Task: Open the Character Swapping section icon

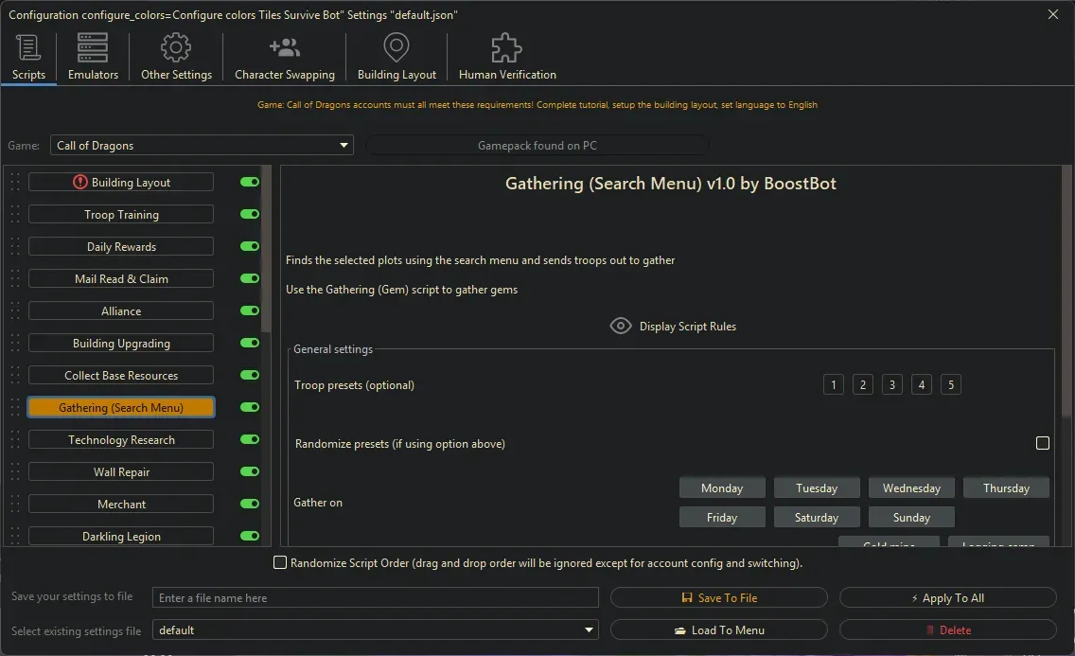Action: pos(284,46)
